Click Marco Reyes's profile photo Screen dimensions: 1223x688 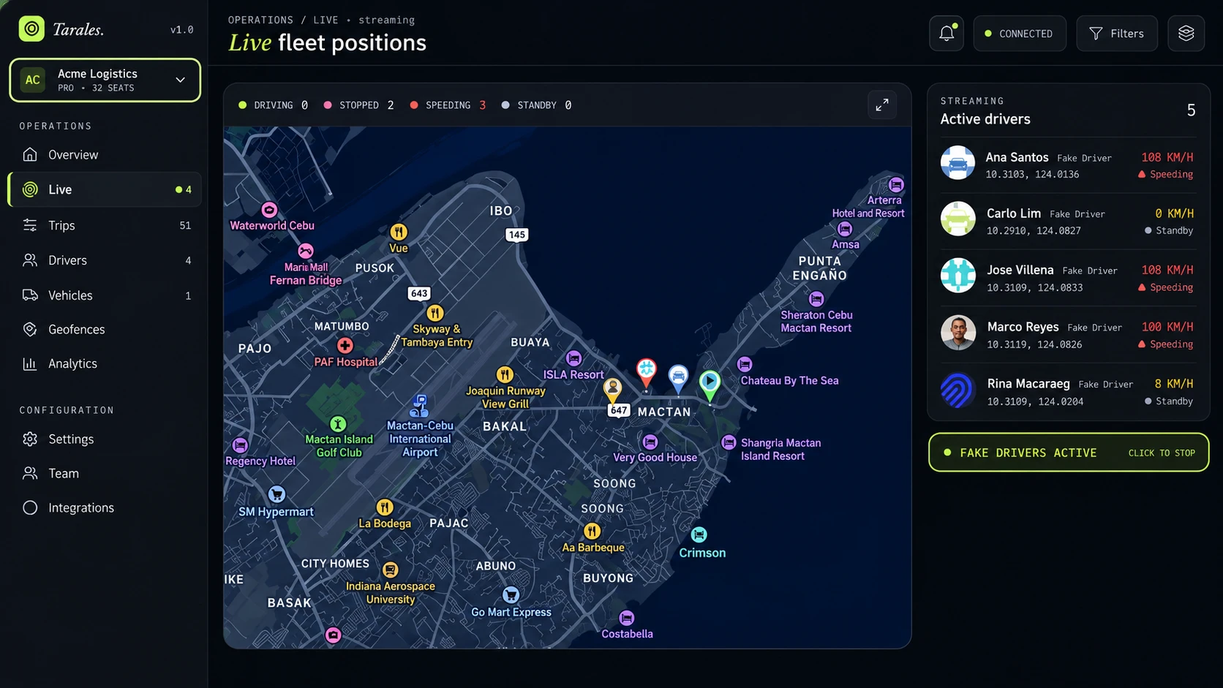958,333
